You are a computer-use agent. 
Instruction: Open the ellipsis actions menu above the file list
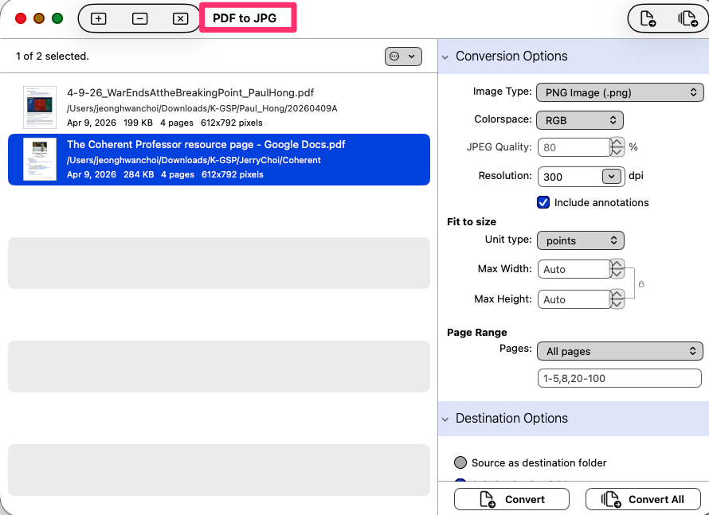pyautogui.click(x=403, y=57)
